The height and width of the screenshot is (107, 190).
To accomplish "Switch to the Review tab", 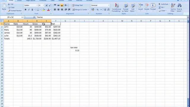I will (61, 1).
